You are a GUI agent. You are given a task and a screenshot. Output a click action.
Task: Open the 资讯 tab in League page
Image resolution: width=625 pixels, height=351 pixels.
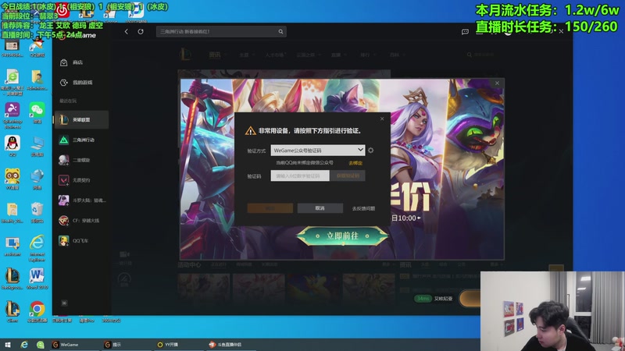point(215,55)
